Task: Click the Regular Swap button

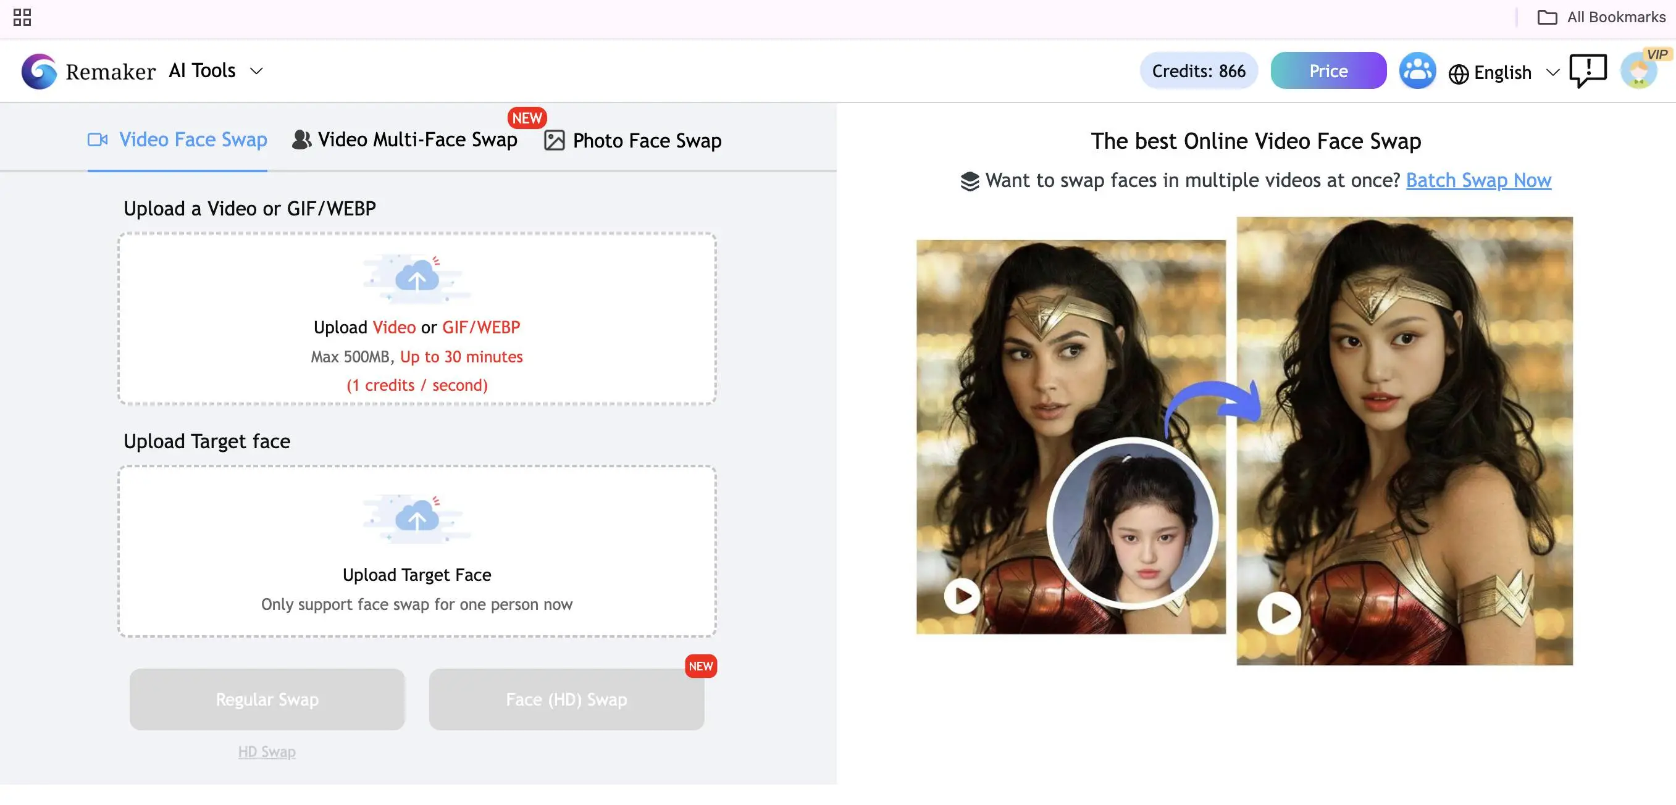Action: pyautogui.click(x=267, y=699)
